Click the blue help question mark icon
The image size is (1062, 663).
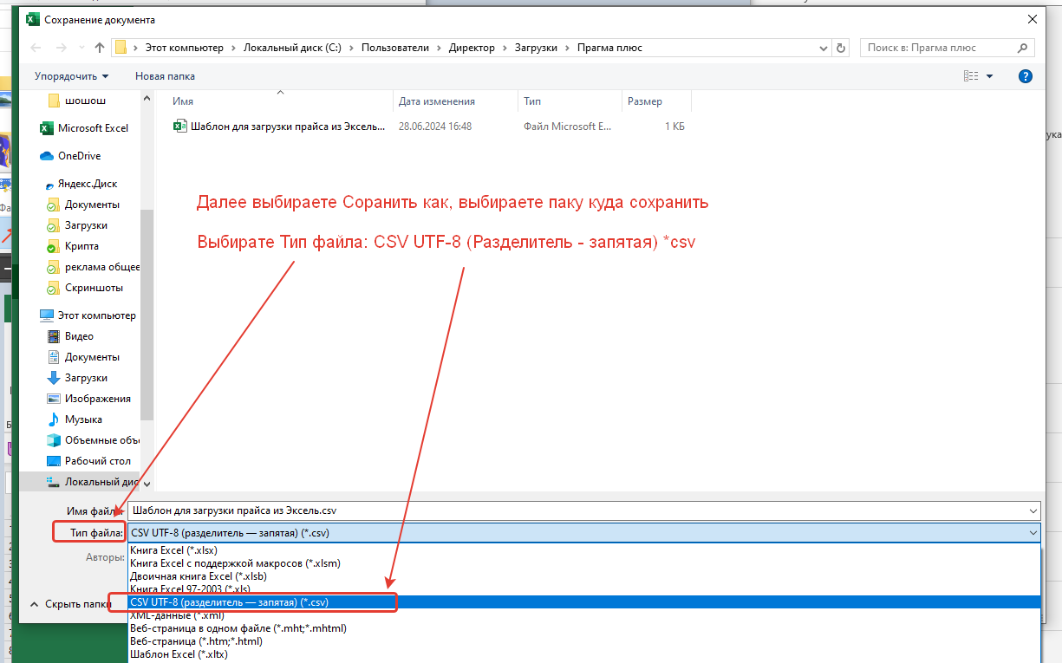pyautogui.click(x=1025, y=76)
